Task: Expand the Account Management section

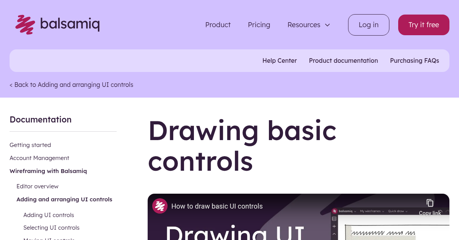Action: click(x=39, y=158)
